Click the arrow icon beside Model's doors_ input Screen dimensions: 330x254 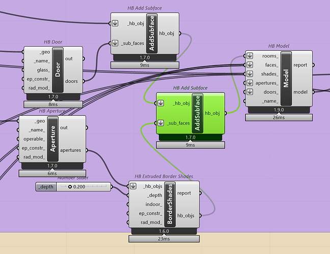(250, 92)
